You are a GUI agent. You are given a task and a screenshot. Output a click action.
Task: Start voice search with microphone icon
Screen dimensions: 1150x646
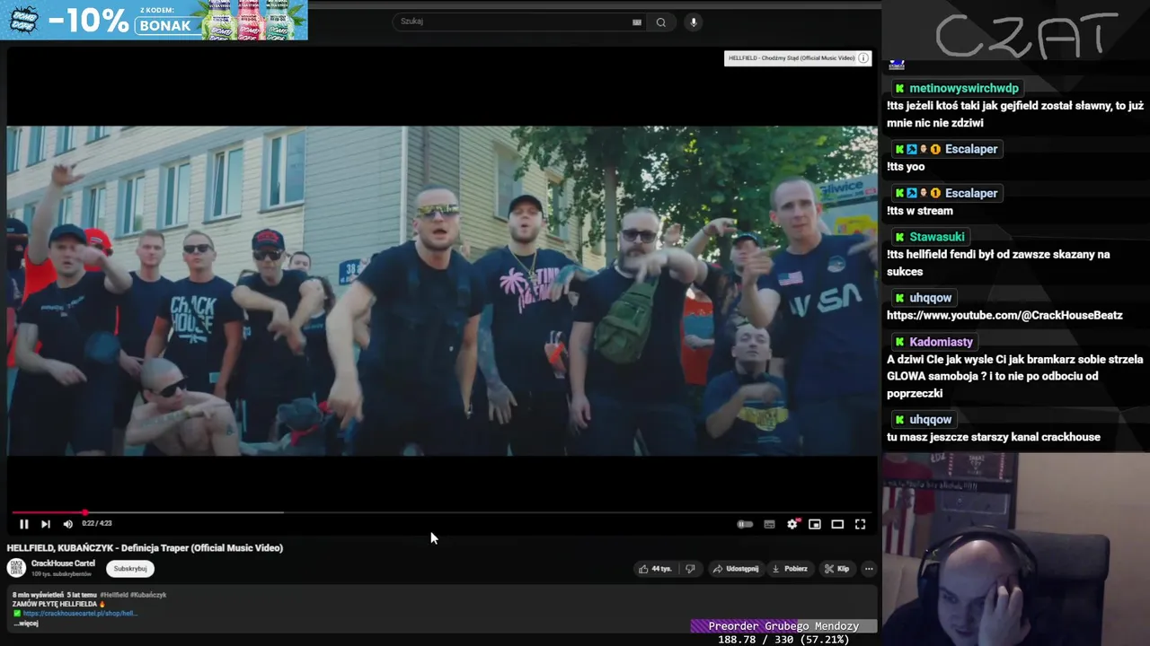pyautogui.click(x=693, y=22)
